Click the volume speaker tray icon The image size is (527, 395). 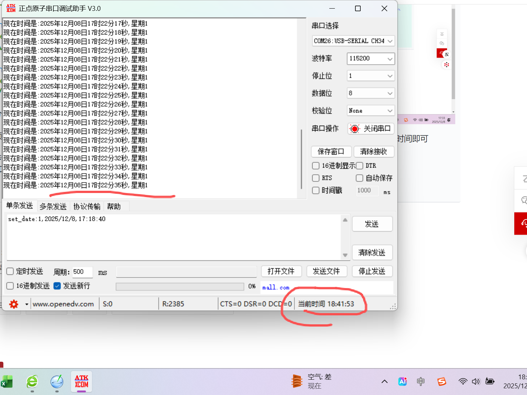(x=476, y=382)
